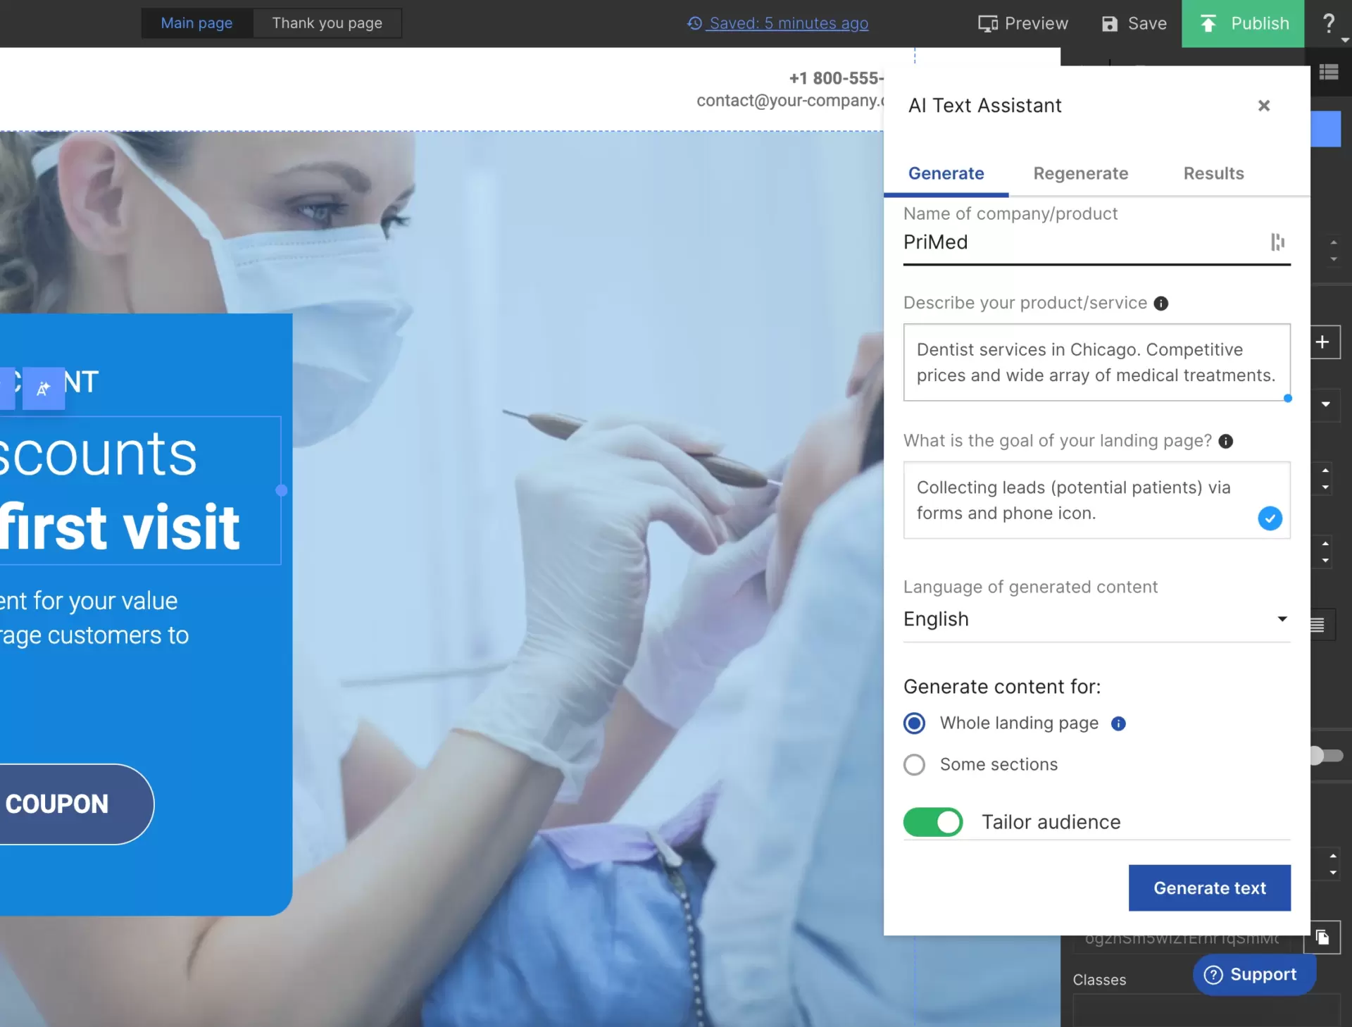Click the info icon beside product description label

point(1161,304)
